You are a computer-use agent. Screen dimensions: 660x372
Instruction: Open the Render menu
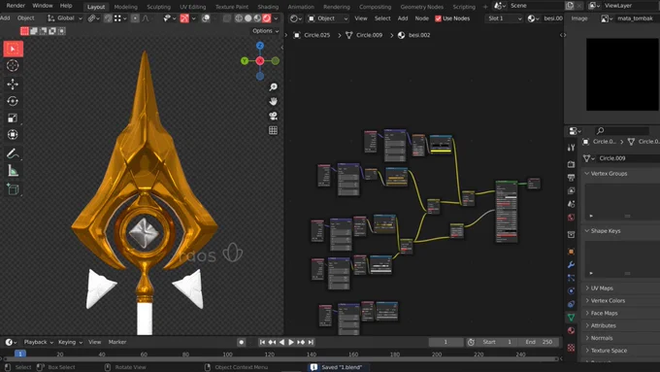pyautogui.click(x=16, y=6)
